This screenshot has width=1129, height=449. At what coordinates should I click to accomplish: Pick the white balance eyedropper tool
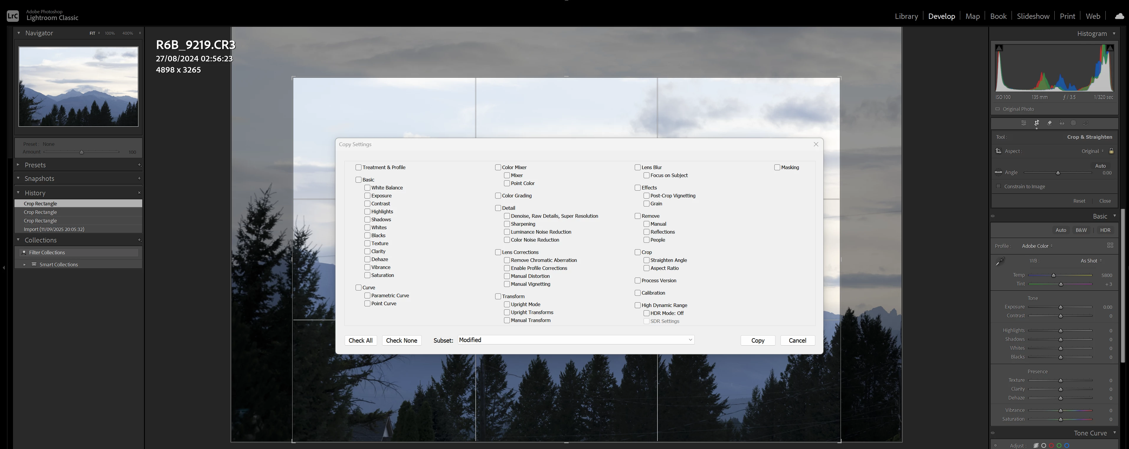pyautogui.click(x=1000, y=261)
